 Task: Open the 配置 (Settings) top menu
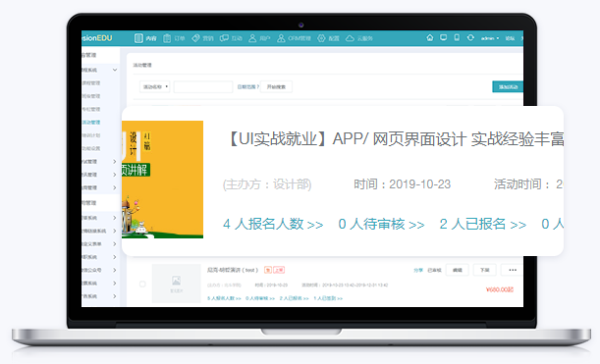coord(328,38)
